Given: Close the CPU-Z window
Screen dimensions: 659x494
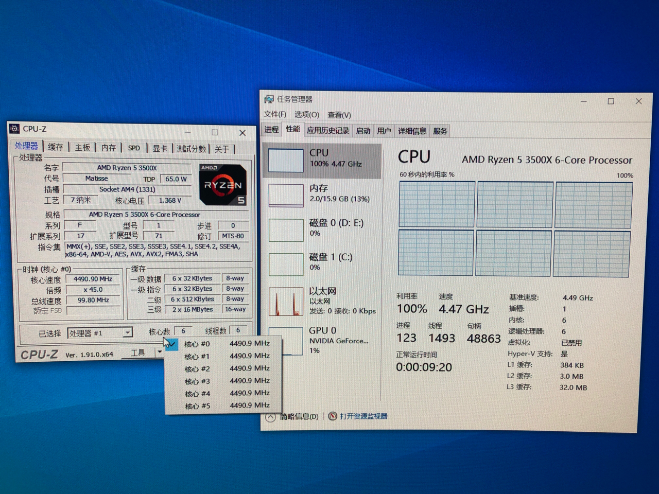Looking at the screenshot, I should point(242,133).
